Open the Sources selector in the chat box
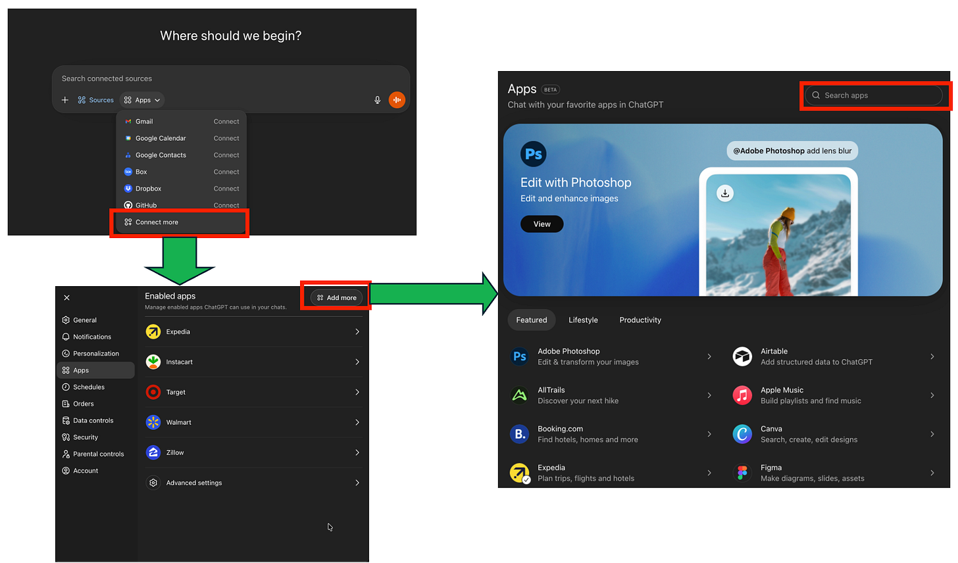 point(95,100)
